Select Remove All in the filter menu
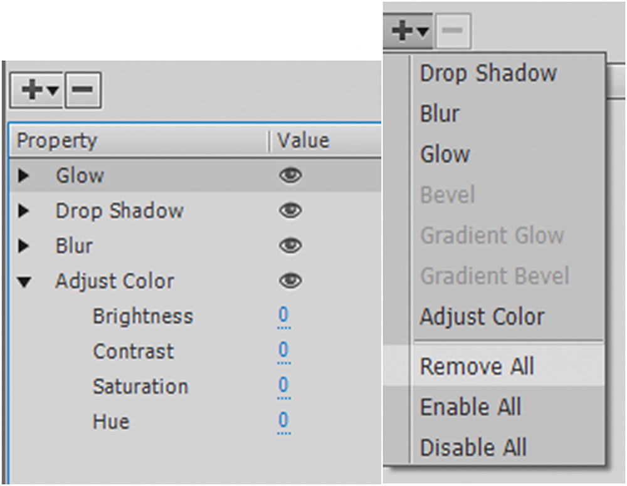 tap(477, 366)
